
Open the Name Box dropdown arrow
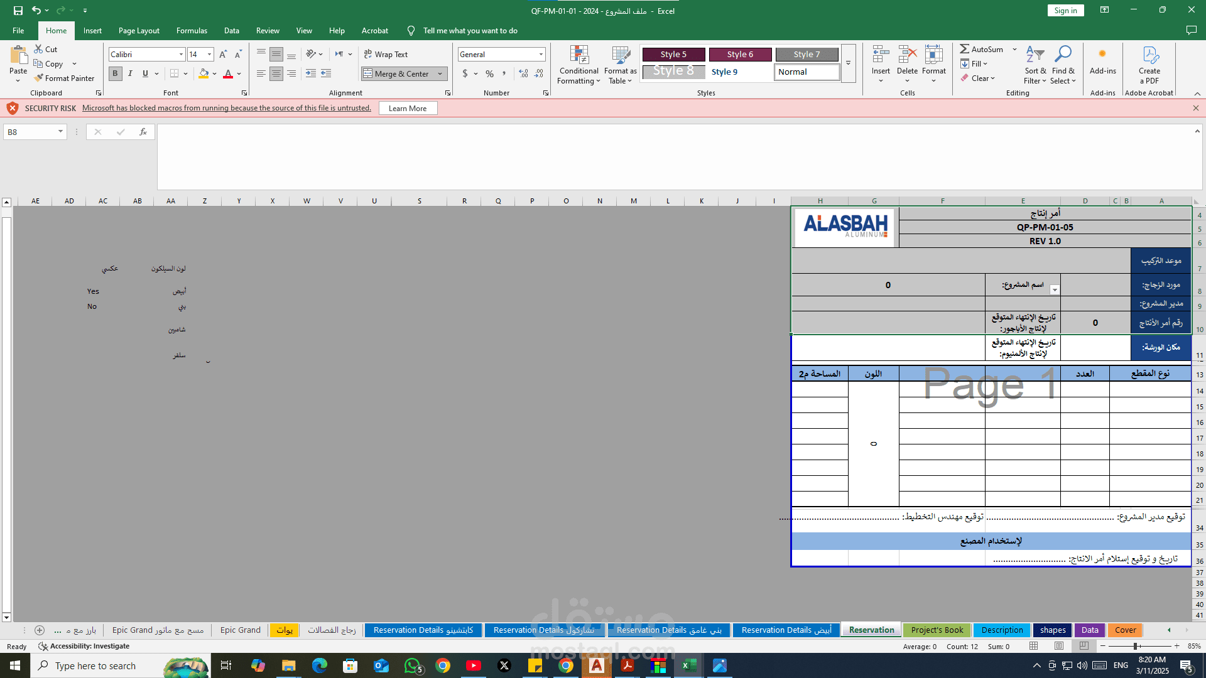[60, 132]
